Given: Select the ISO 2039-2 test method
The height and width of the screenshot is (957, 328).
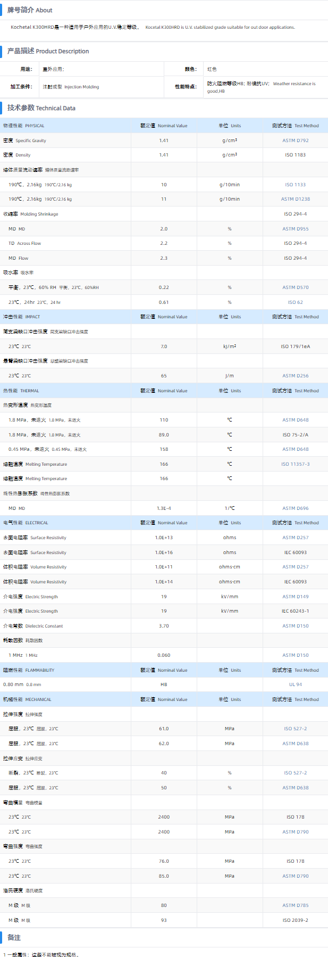Looking at the screenshot, I should 295,920.
